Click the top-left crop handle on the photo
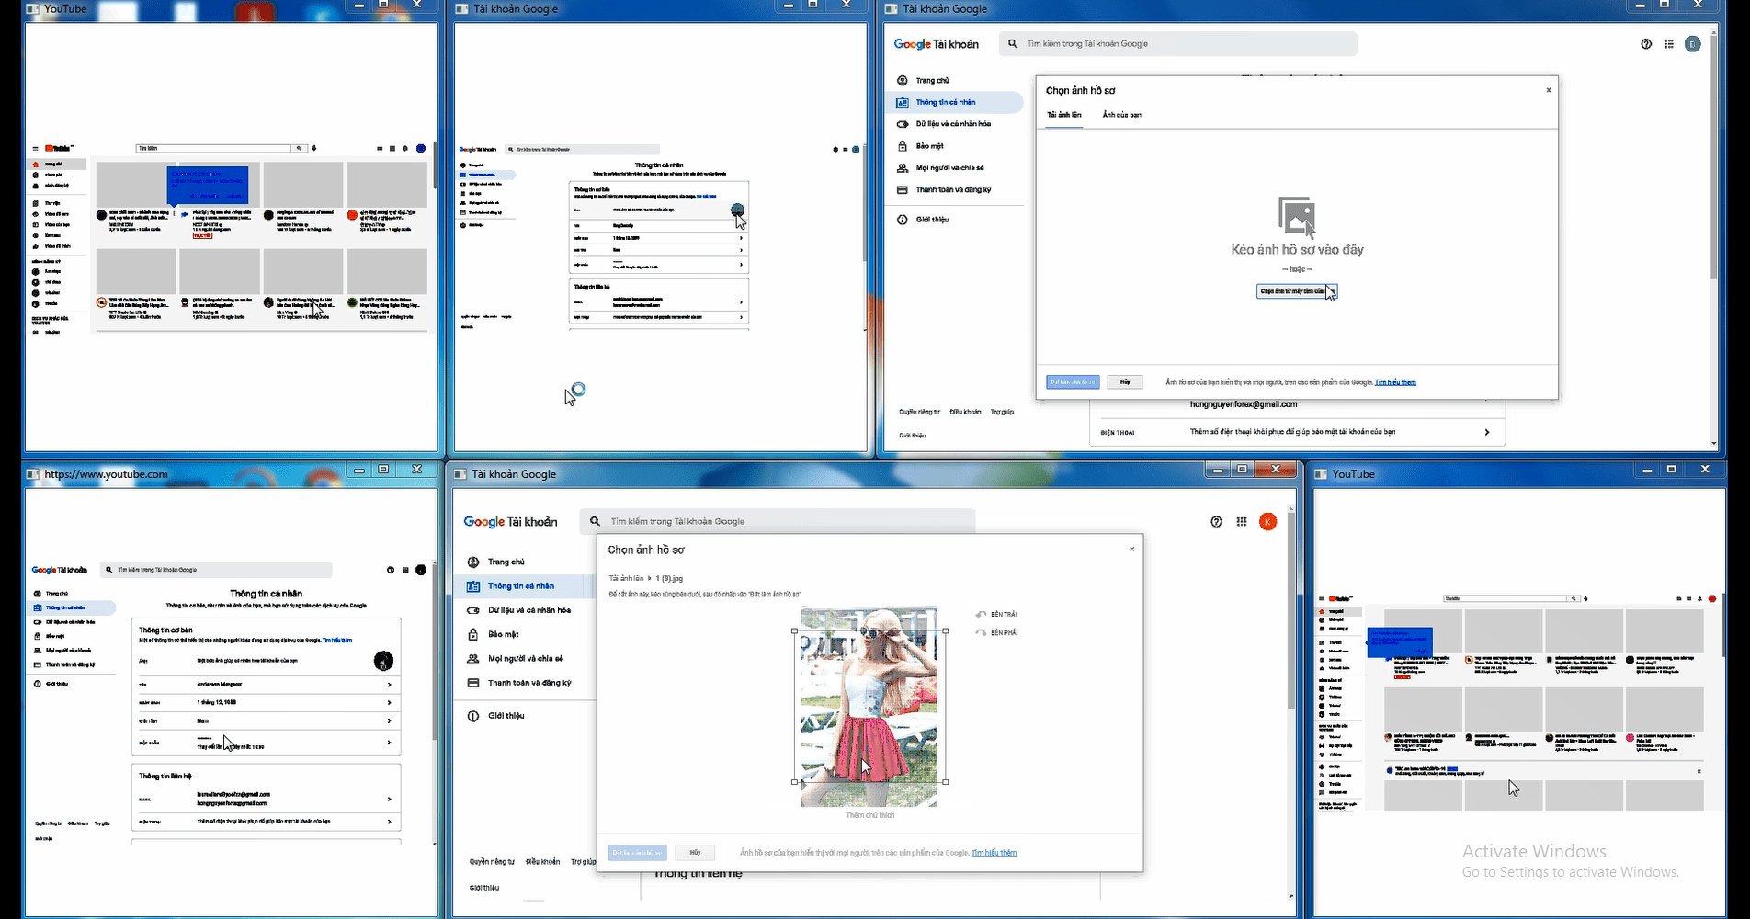1750x919 pixels. pyautogui.click(x=795, y=630)
